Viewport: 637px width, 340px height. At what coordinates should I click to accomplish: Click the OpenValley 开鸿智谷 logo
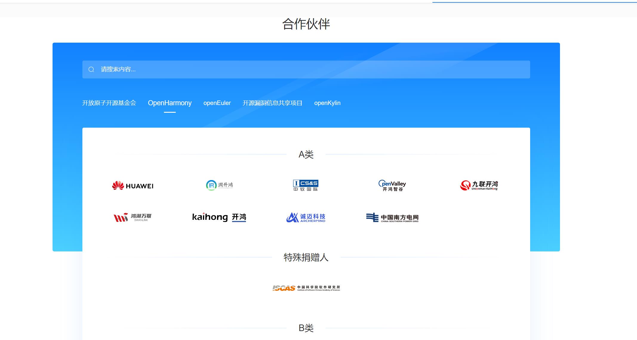[x=392, y=185]
